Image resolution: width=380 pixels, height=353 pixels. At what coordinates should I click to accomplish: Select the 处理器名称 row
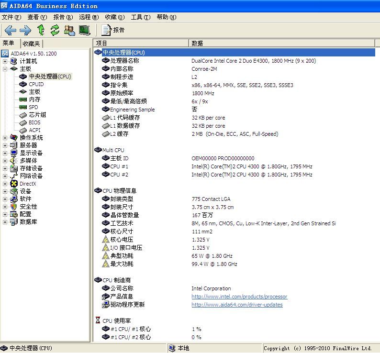[235, 61]
